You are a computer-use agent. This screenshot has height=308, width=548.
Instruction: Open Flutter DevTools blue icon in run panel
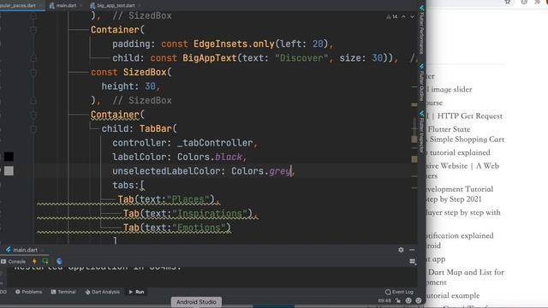pyautogui.click(x=59, y=261)
